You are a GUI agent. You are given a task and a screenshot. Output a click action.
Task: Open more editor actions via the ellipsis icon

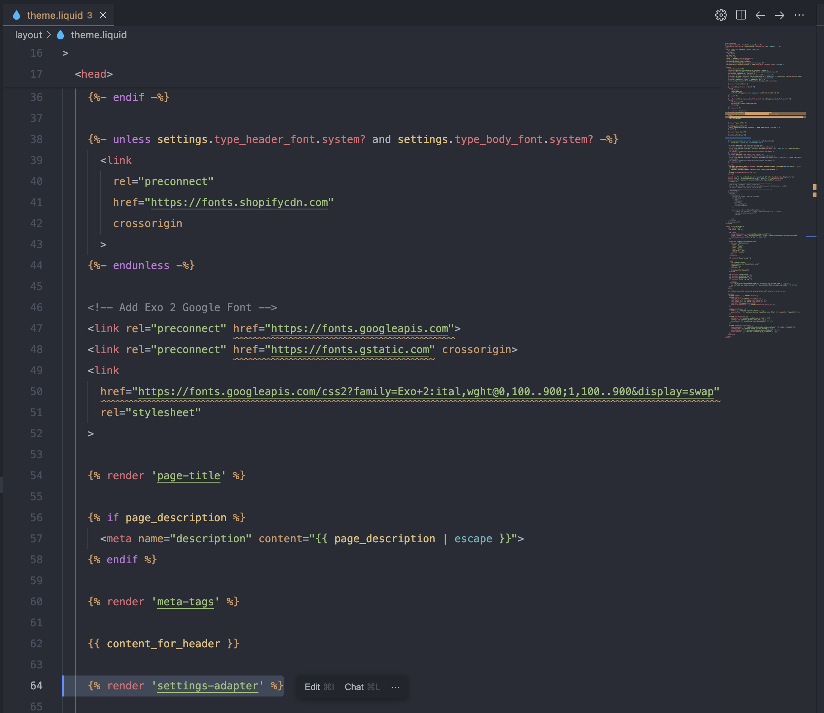point(799,15)
